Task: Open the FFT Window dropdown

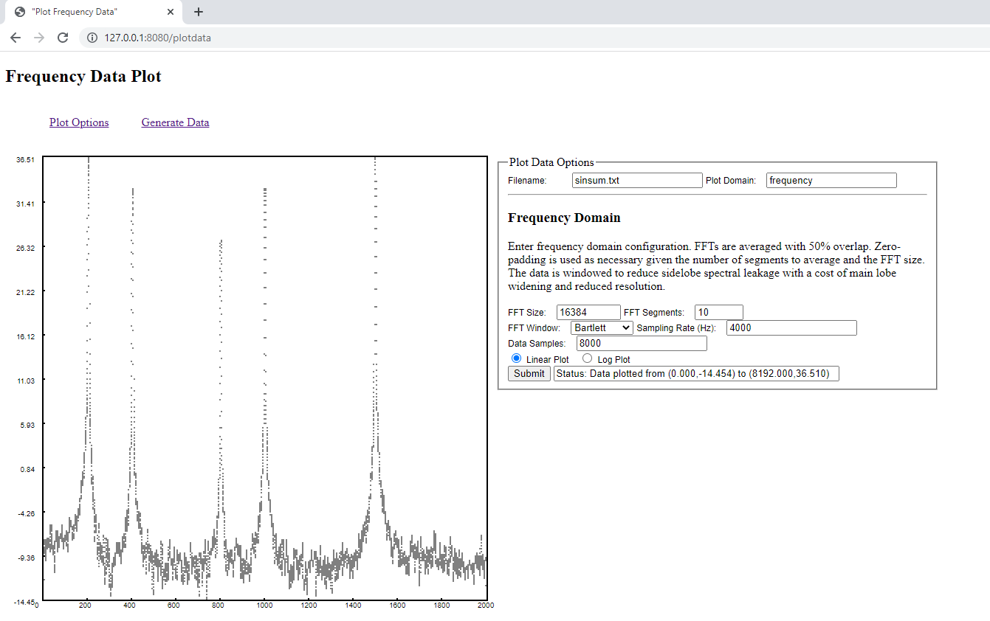Action: (602, 327)
